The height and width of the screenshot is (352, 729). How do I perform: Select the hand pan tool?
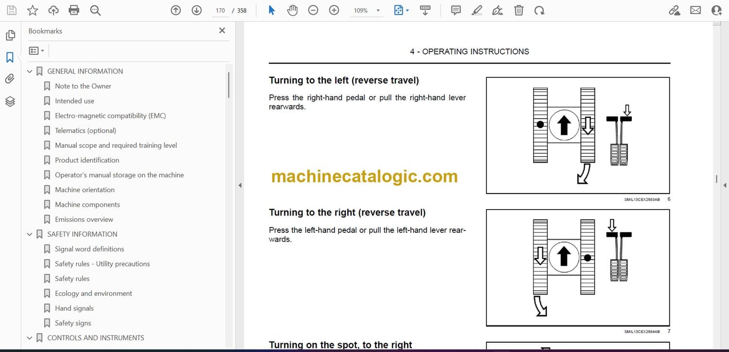click(x=292, y=10)
